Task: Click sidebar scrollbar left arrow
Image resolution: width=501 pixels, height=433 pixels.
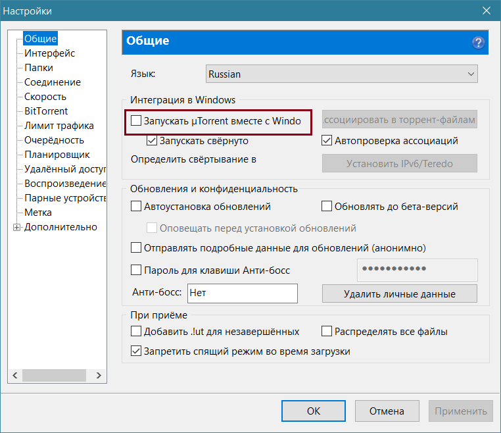Action: [x=14, y=376]
